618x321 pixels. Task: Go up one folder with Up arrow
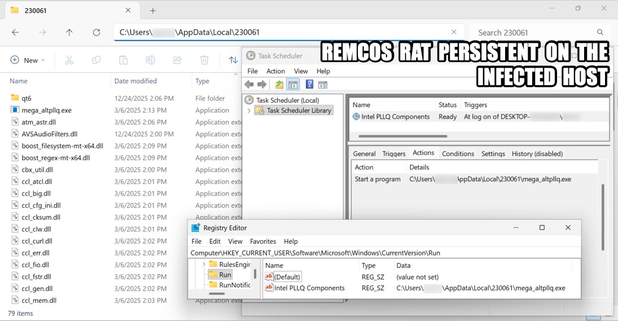(69, 33)
